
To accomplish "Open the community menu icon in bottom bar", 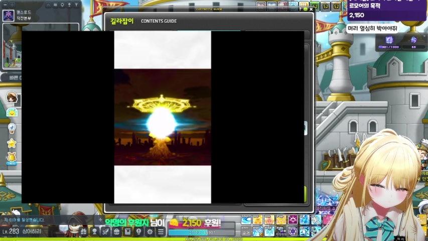I will coord(116,232).
